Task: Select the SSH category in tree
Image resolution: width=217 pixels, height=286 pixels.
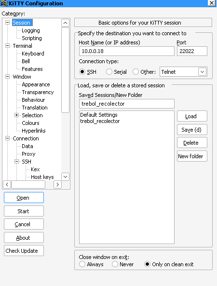Action: coord(27,162)
